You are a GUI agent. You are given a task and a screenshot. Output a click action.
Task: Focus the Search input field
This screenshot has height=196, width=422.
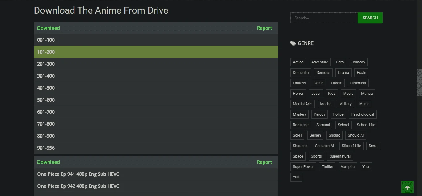(x=324, y=18)
